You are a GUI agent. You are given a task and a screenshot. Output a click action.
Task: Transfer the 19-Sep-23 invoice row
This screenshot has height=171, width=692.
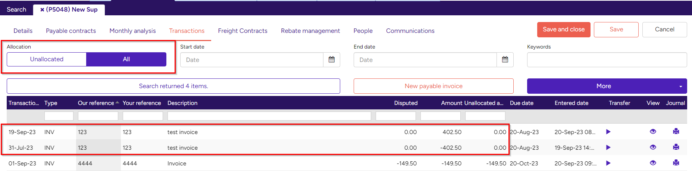tap(608, 132)
